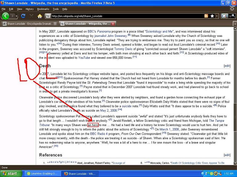Bookmark this page with the star icon
Viewport: 237px width, 177px height.
212,16
